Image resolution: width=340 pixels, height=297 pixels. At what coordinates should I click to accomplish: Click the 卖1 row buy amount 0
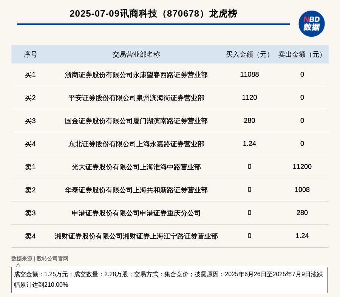pos(249,166)
